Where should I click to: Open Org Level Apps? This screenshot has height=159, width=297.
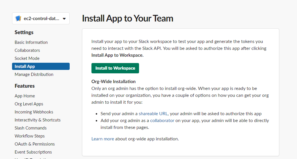tap(29, 104)
